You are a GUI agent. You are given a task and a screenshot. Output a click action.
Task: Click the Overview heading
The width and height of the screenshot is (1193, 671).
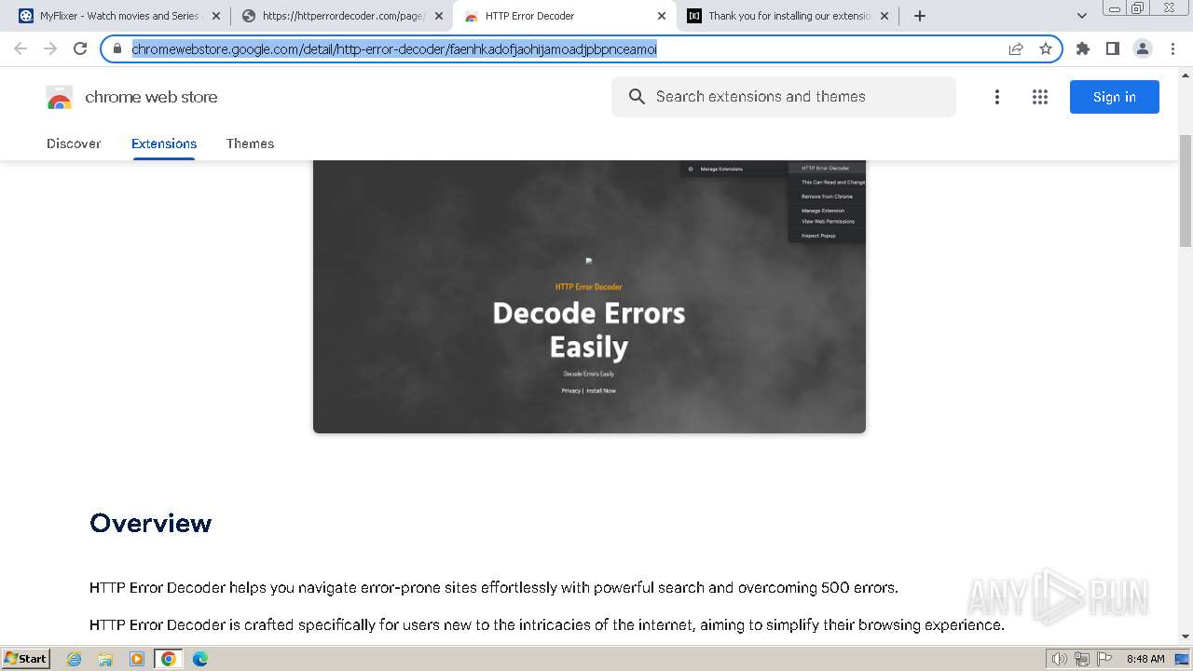coord(151,523)
